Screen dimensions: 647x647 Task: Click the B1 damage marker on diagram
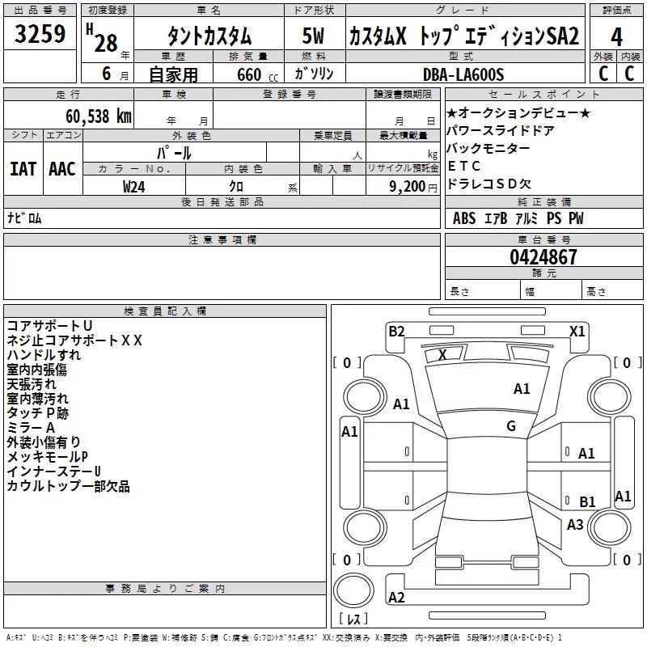[x=587, y=502]
